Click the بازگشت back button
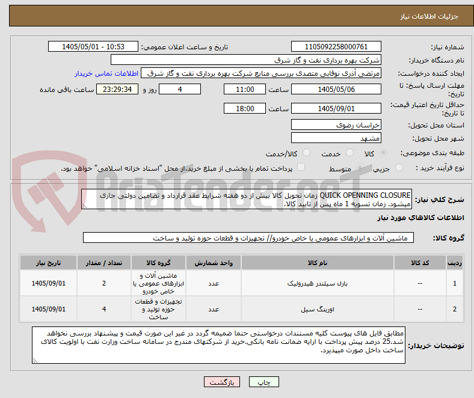 tap(222, 382)
